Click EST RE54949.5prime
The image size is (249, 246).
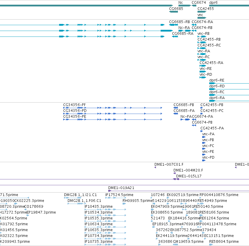pyautogui.click(x=212, y=201)
